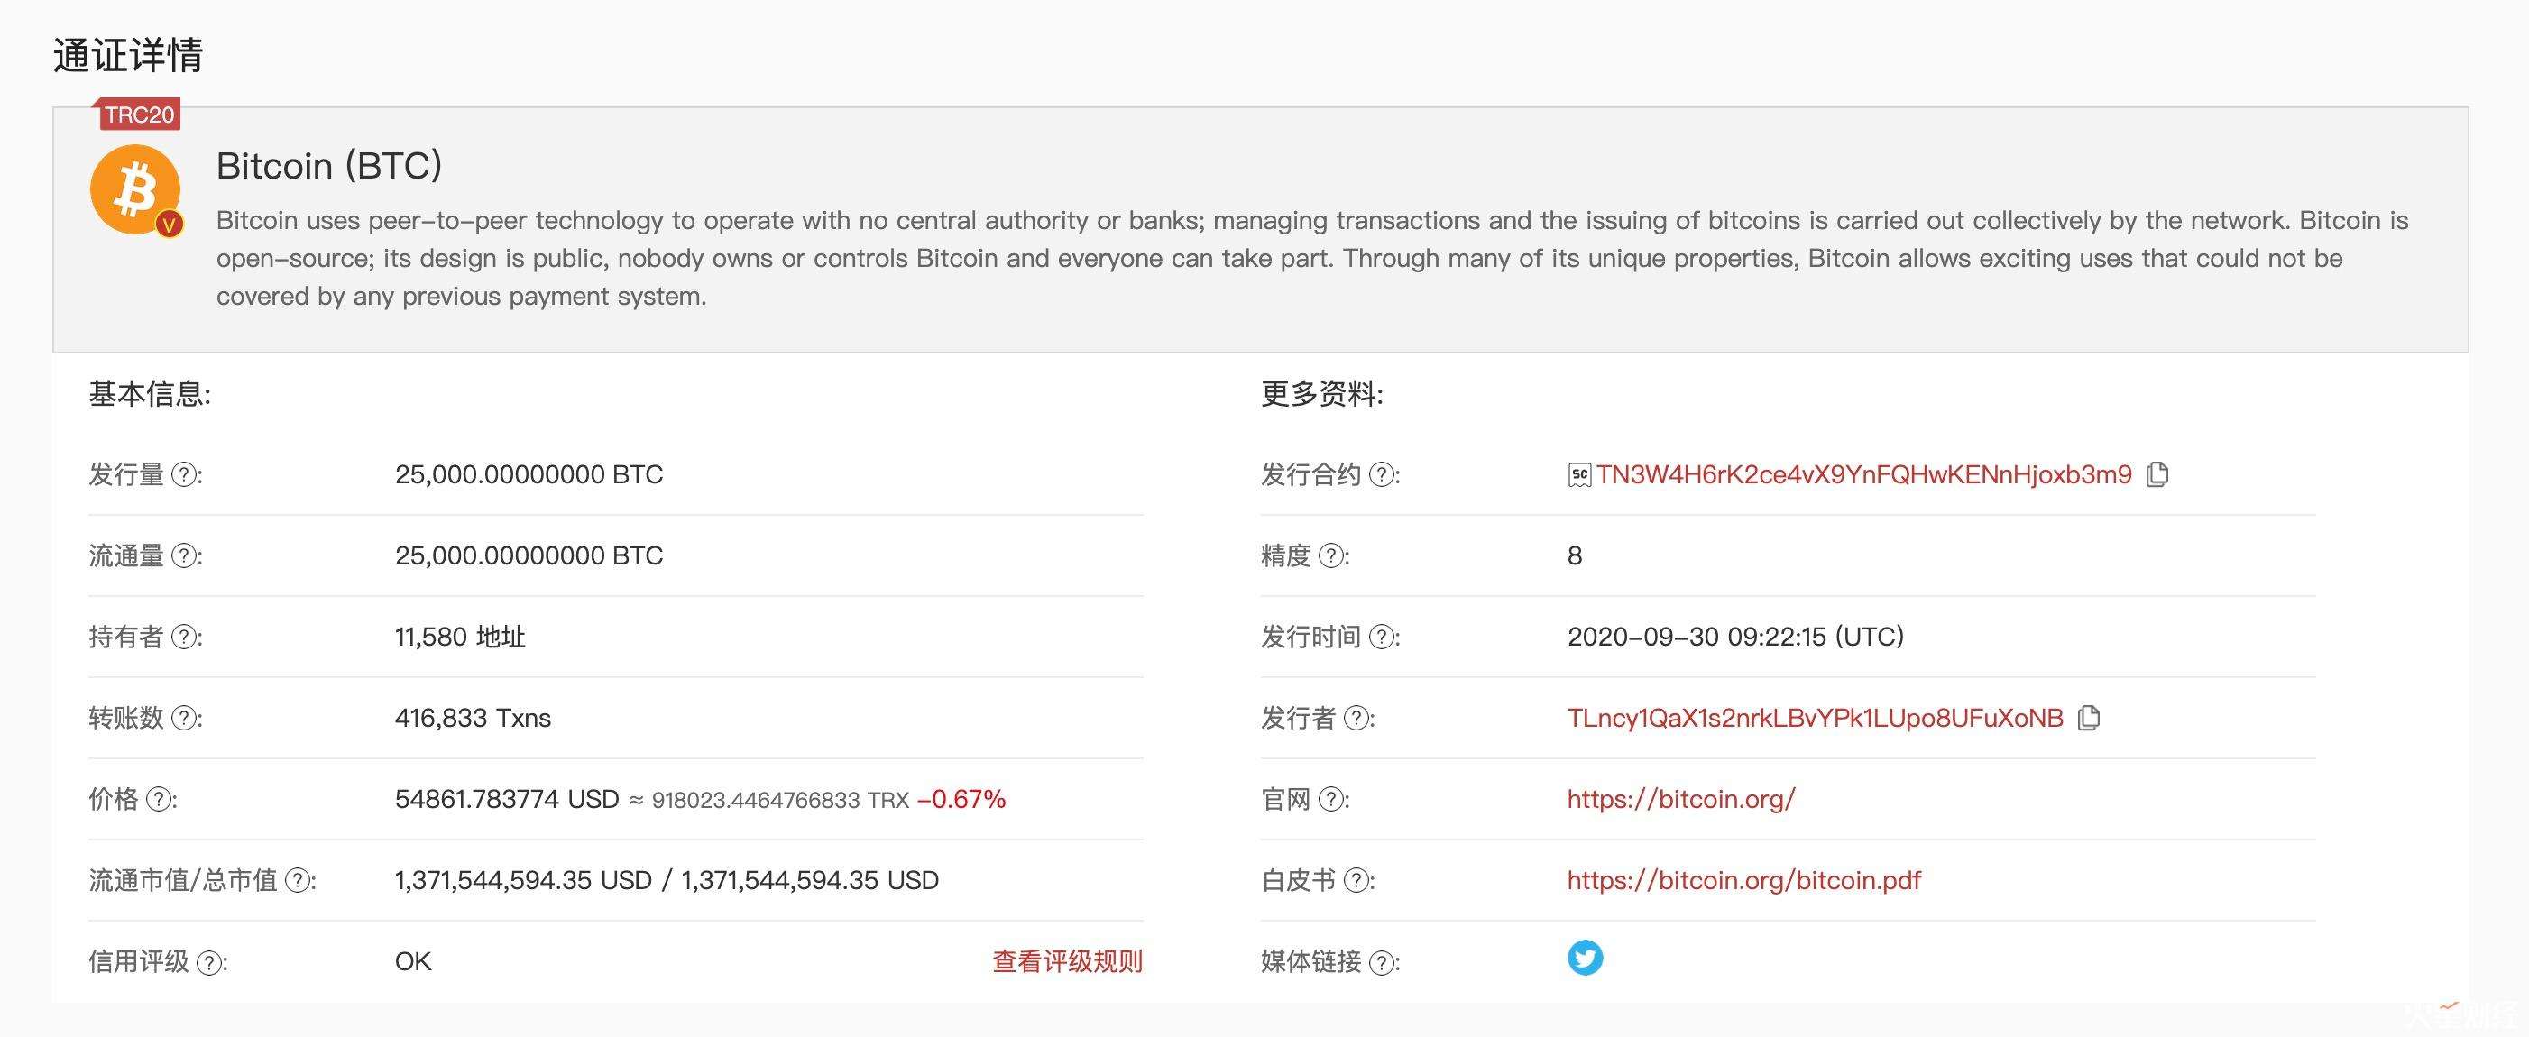Open the Twitter media link icon

1585,958
